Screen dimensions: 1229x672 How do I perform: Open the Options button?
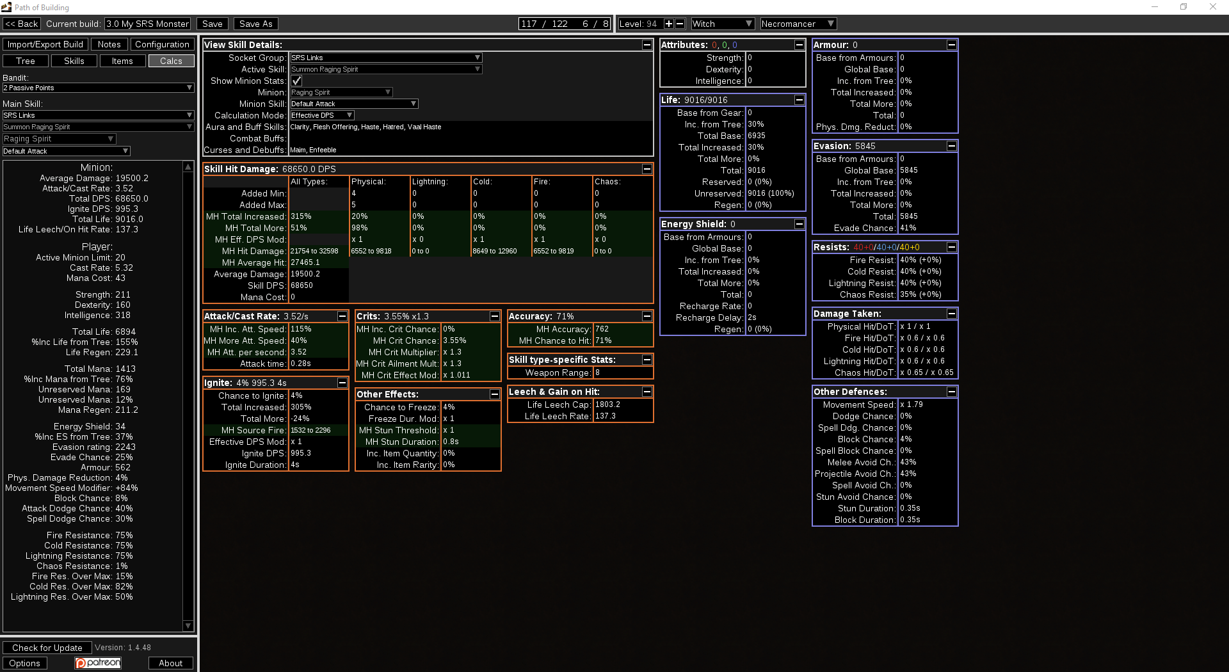(25, 663)
